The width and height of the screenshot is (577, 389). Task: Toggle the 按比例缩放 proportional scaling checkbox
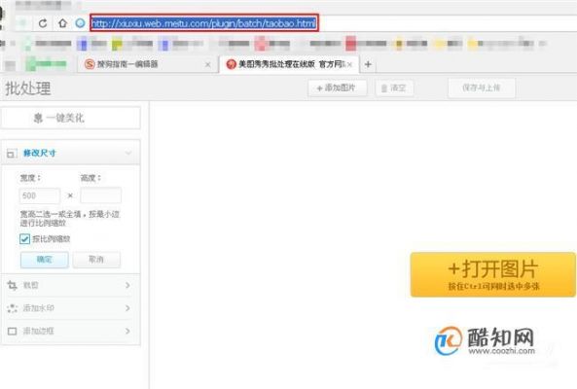24,239
